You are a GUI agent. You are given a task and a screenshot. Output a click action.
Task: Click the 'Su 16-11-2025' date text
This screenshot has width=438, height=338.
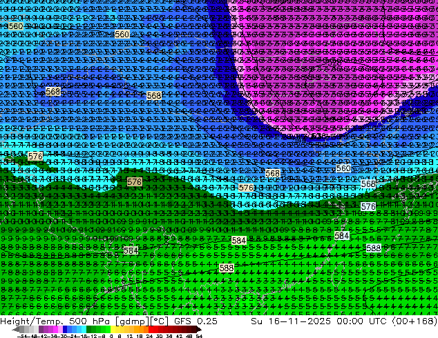pos(291,321)
